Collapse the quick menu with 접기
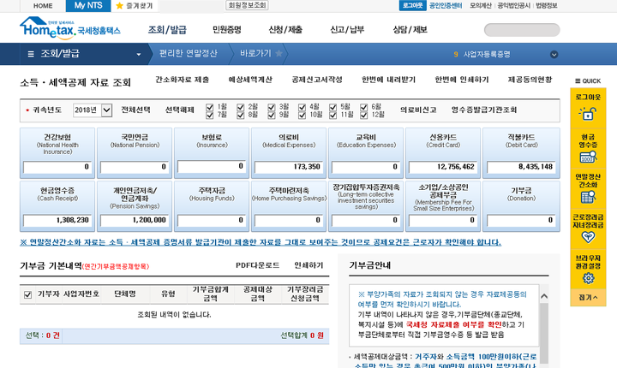The image size is (617, 368). coord(588,298)
